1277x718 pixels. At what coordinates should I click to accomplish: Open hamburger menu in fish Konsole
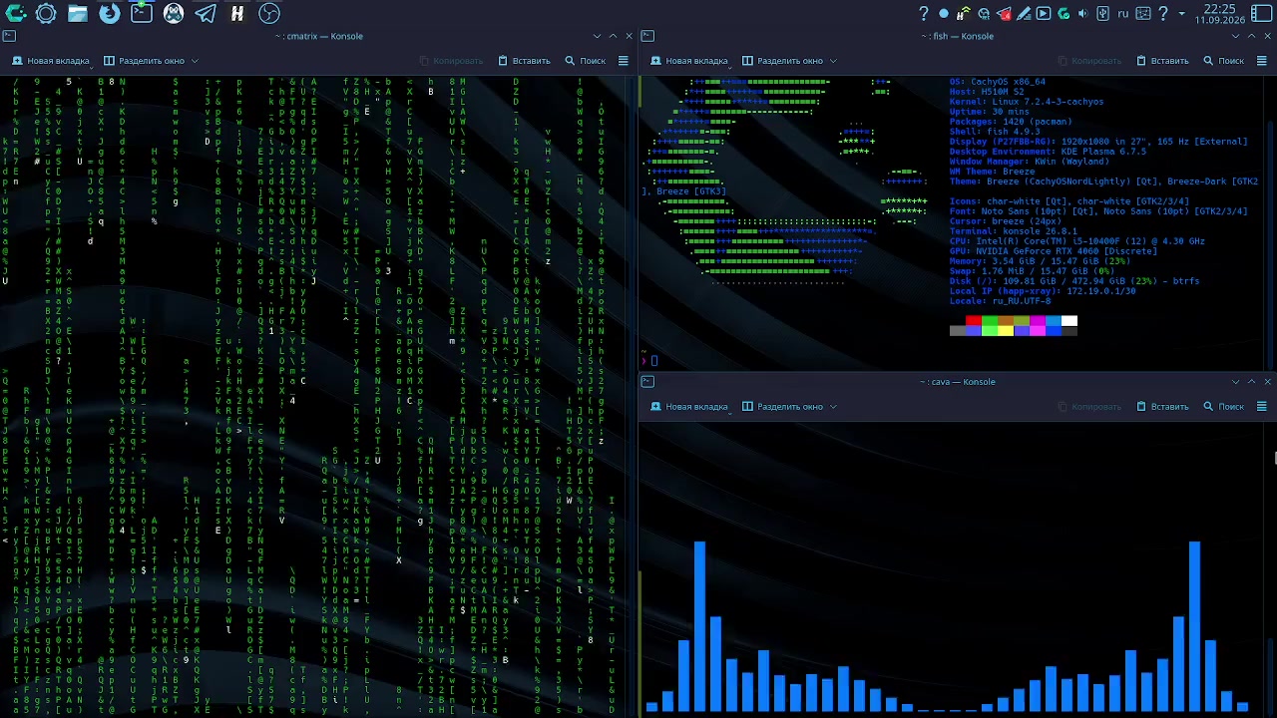(1262, 61)
